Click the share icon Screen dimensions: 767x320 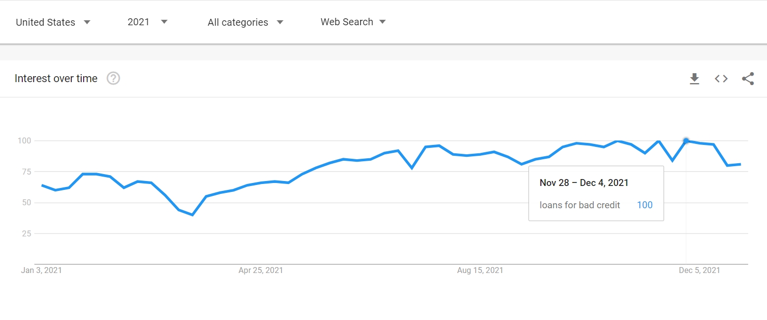click(748, 79)
